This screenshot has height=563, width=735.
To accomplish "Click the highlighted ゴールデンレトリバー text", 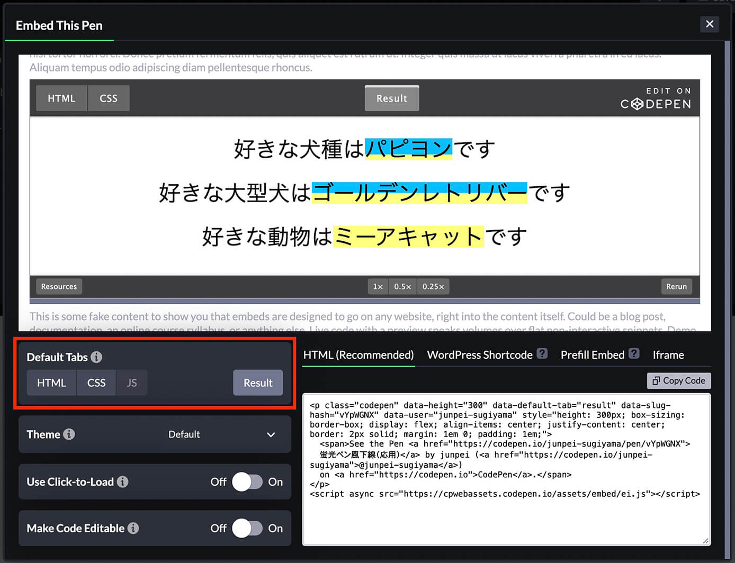I will 419,193.
